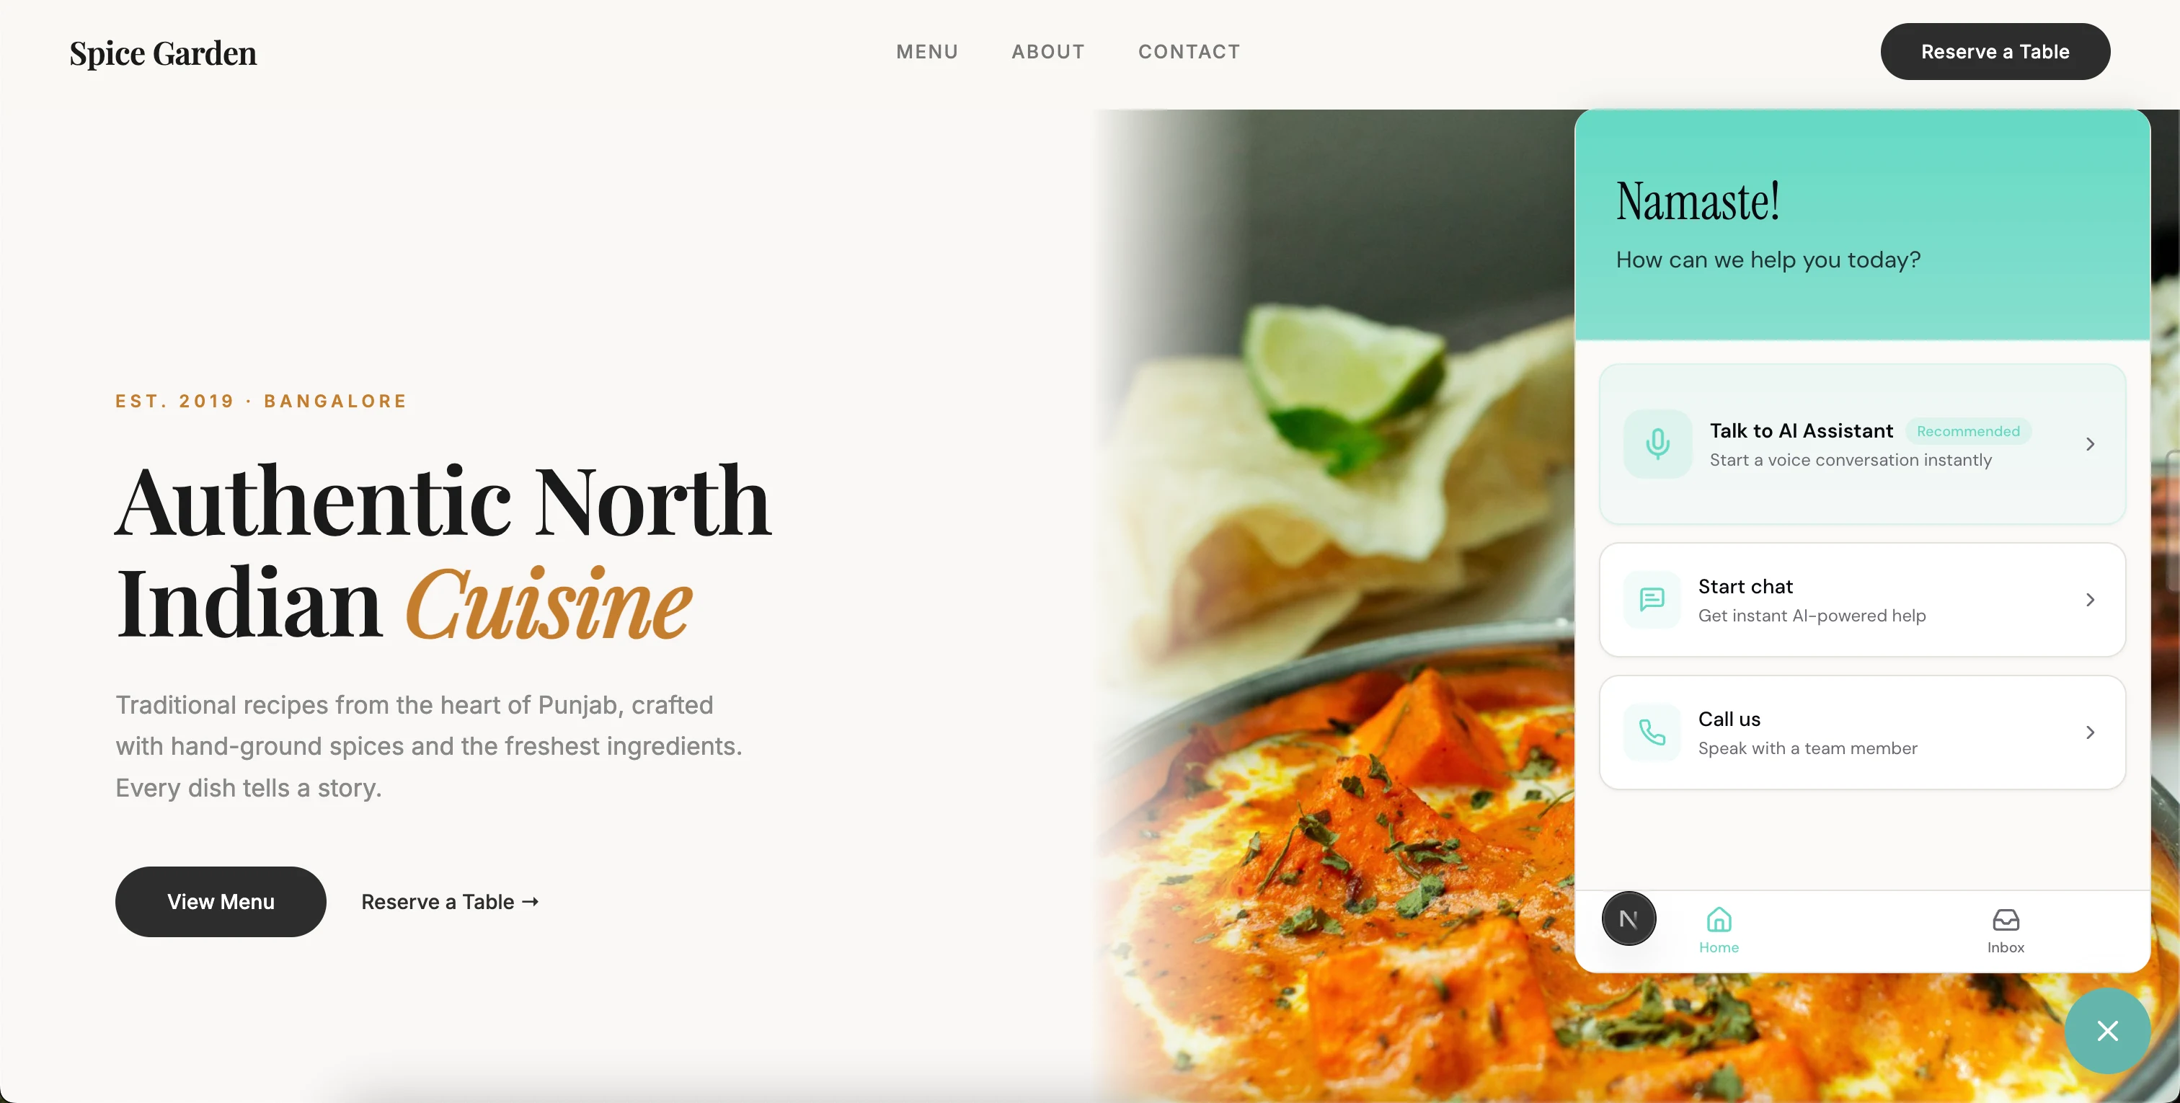Click the chat bubble icon

pyautogui.click(x=1652, y=599)
